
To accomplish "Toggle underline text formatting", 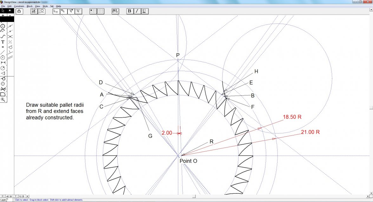I will [144, 11].
